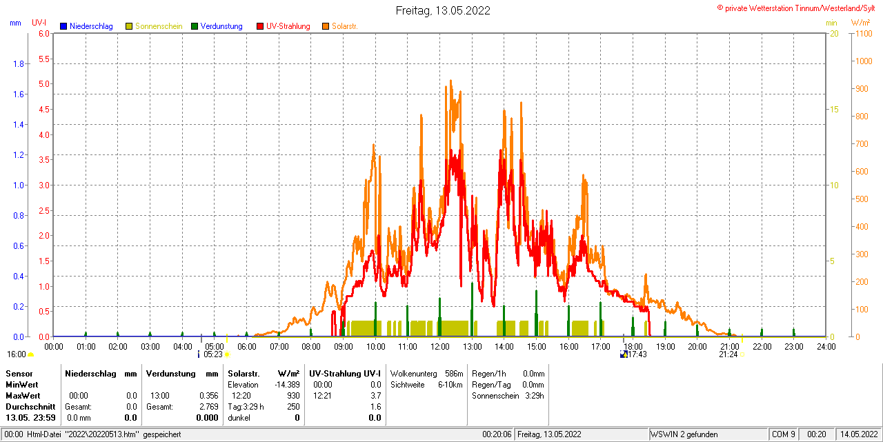
Task: Click the orange Solarstr. legend swatch
Action: pyautogui.click(x=326, y=26)
